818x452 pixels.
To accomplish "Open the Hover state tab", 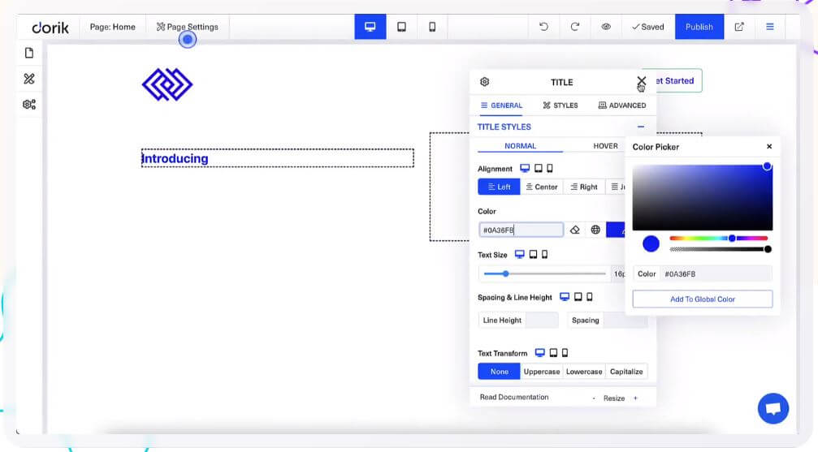I will point(605,146).
